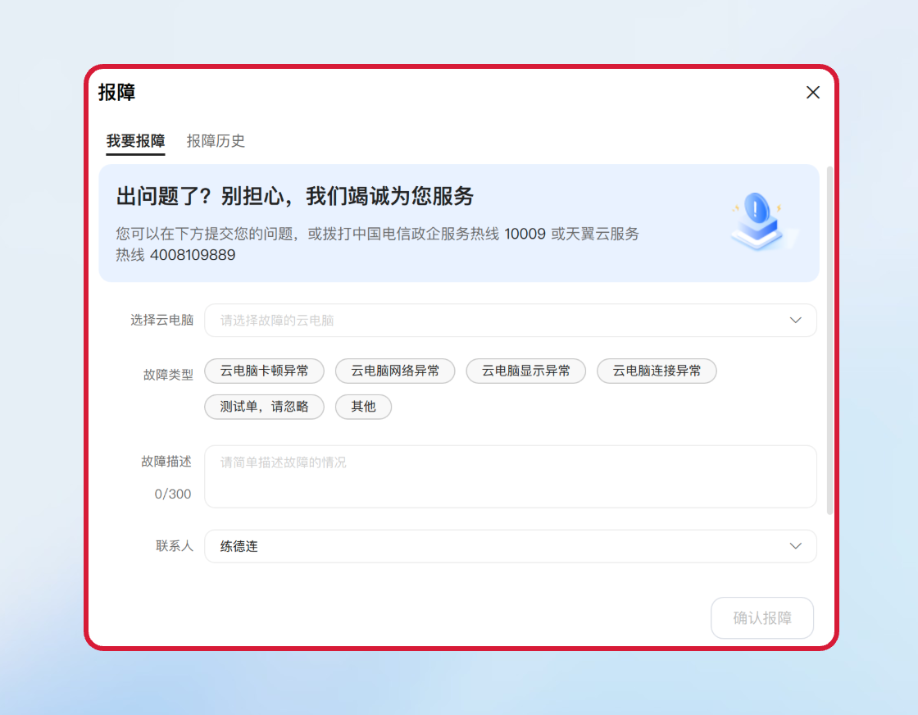Click the chevron arrow in 选择云电脑 field
918x715 pixels.
click(795, 320)
